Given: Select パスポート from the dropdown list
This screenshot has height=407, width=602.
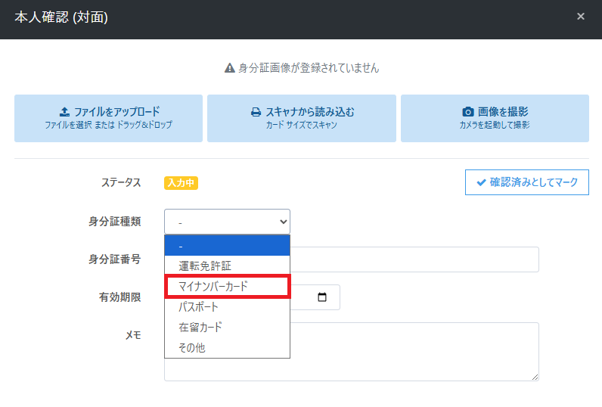Looking at the screenshot, I should tap(199, 307).
